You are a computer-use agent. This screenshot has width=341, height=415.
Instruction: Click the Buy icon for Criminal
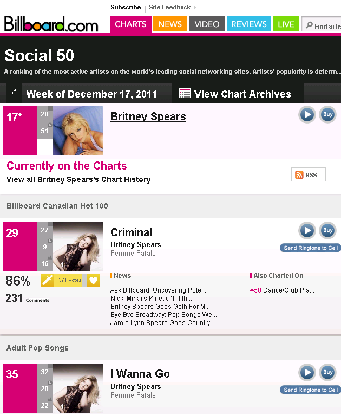pos(327,231)
